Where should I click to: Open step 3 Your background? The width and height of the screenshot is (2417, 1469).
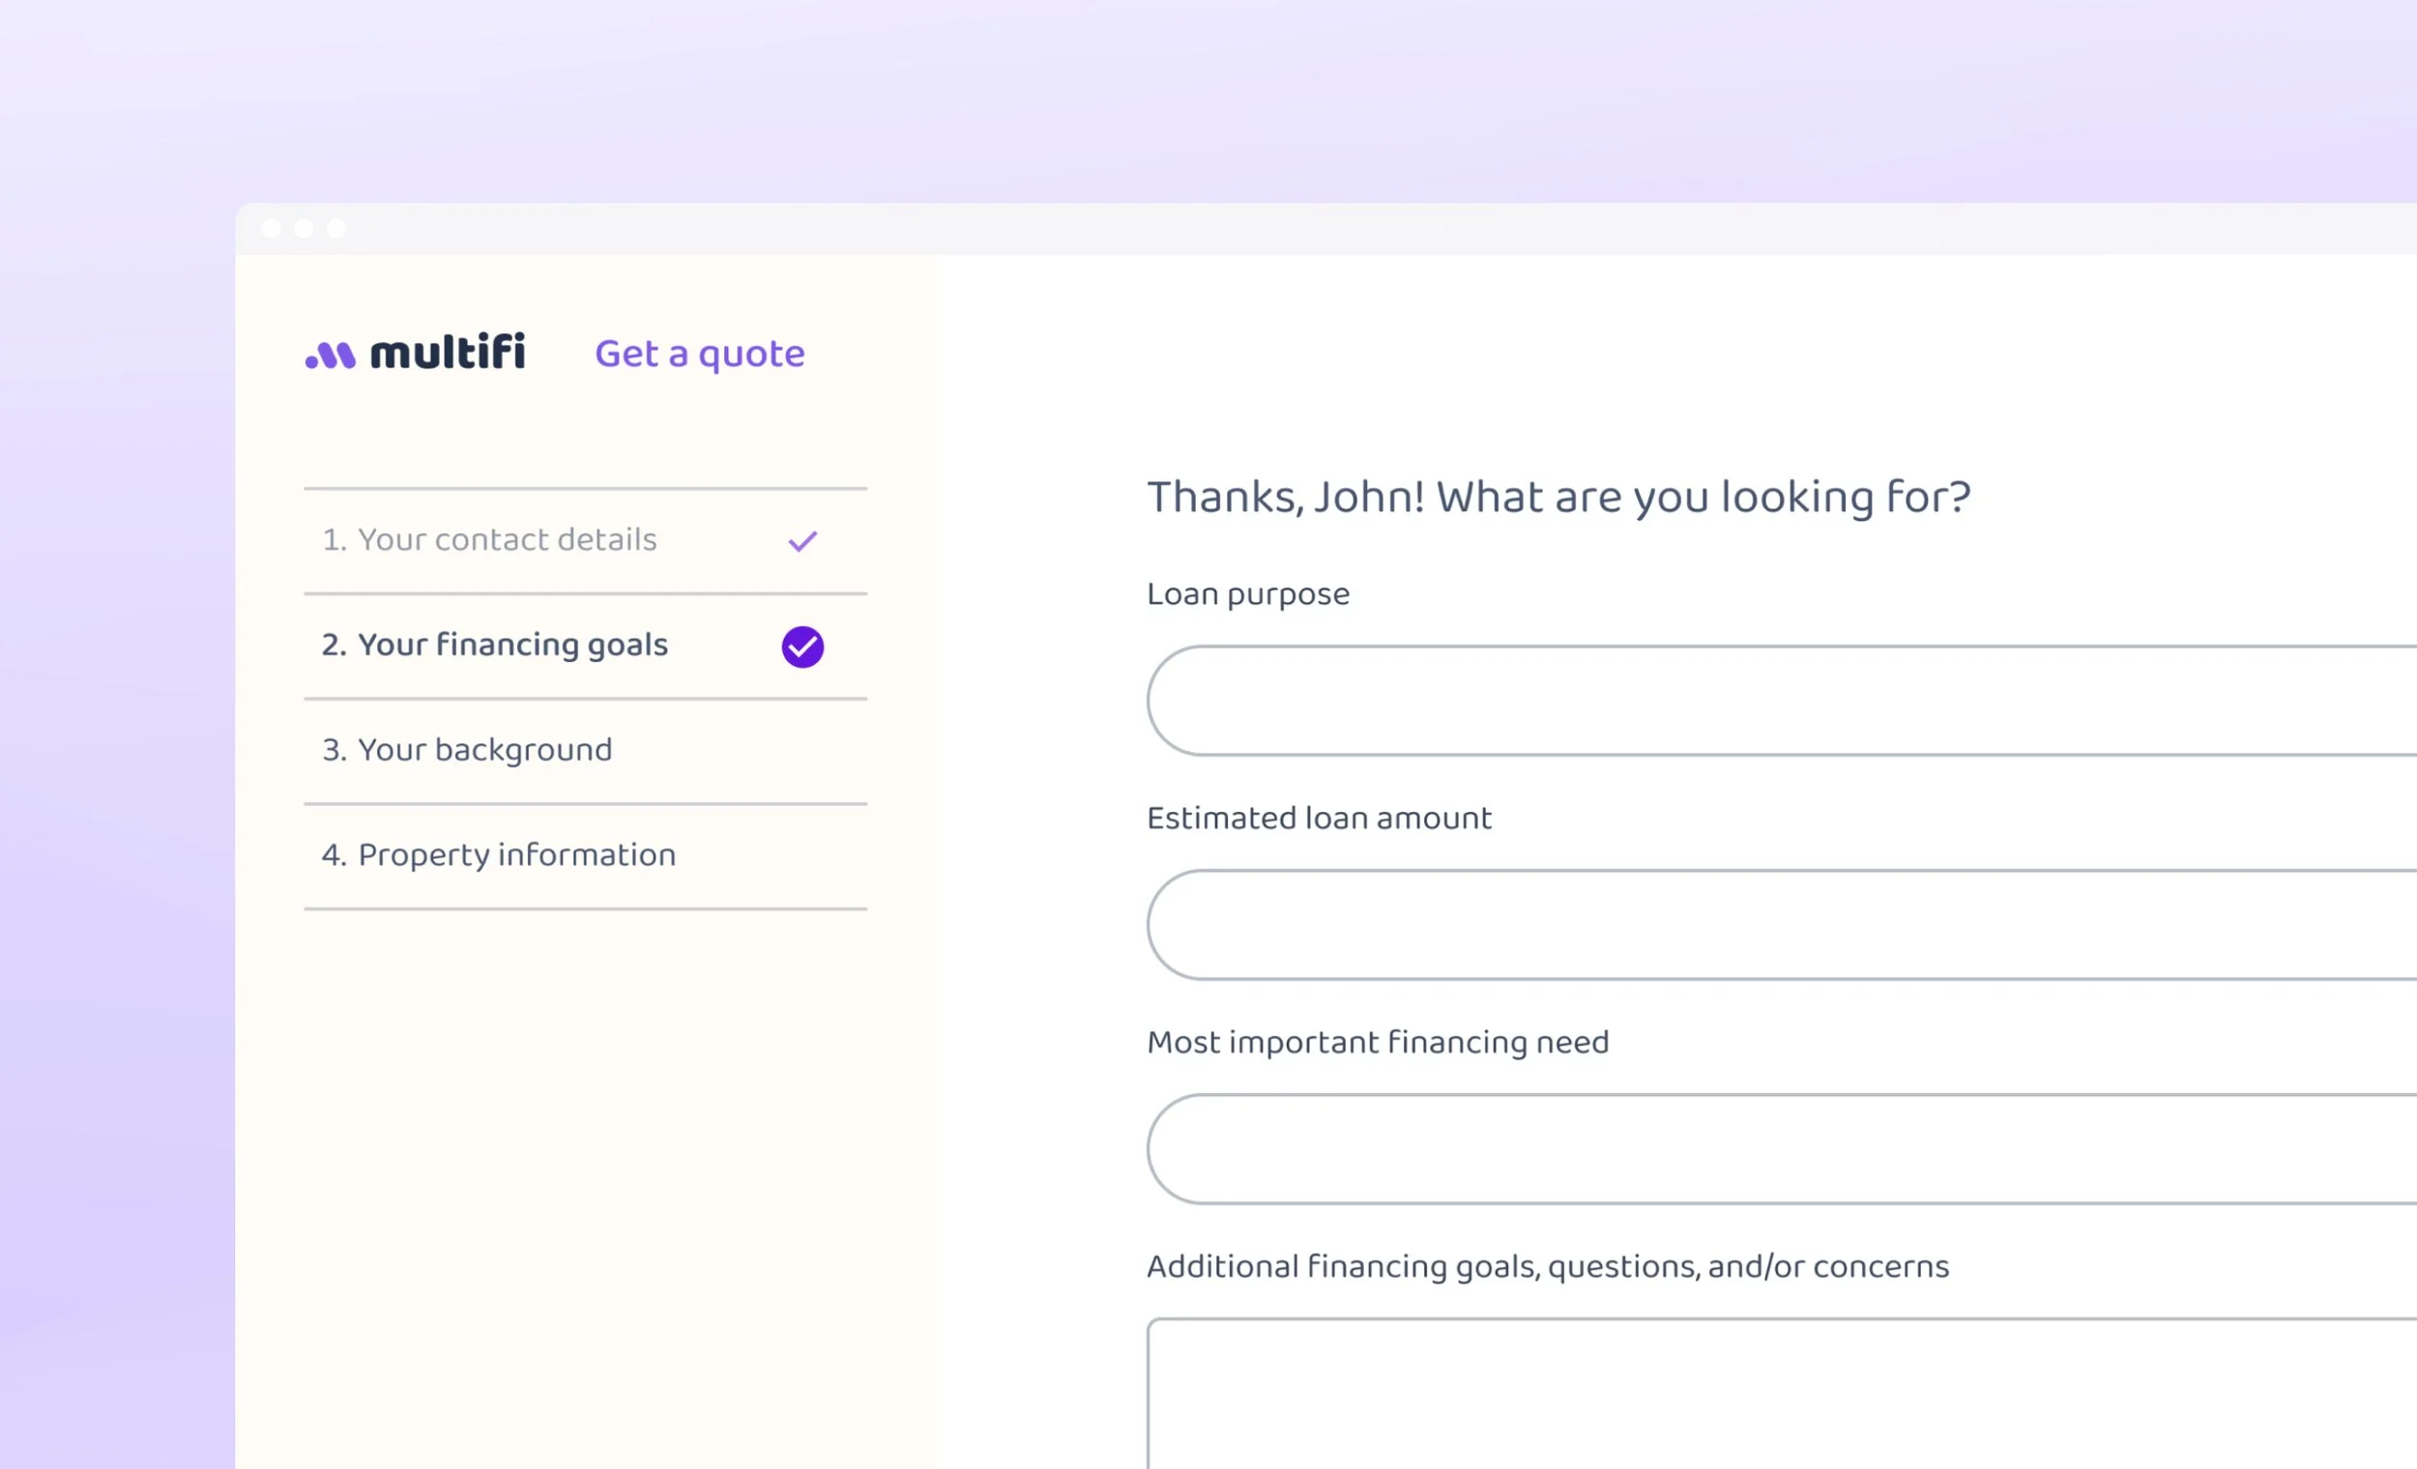click(x=467, y=750)
